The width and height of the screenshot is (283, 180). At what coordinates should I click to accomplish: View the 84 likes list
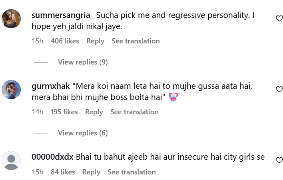click(63, 172)
